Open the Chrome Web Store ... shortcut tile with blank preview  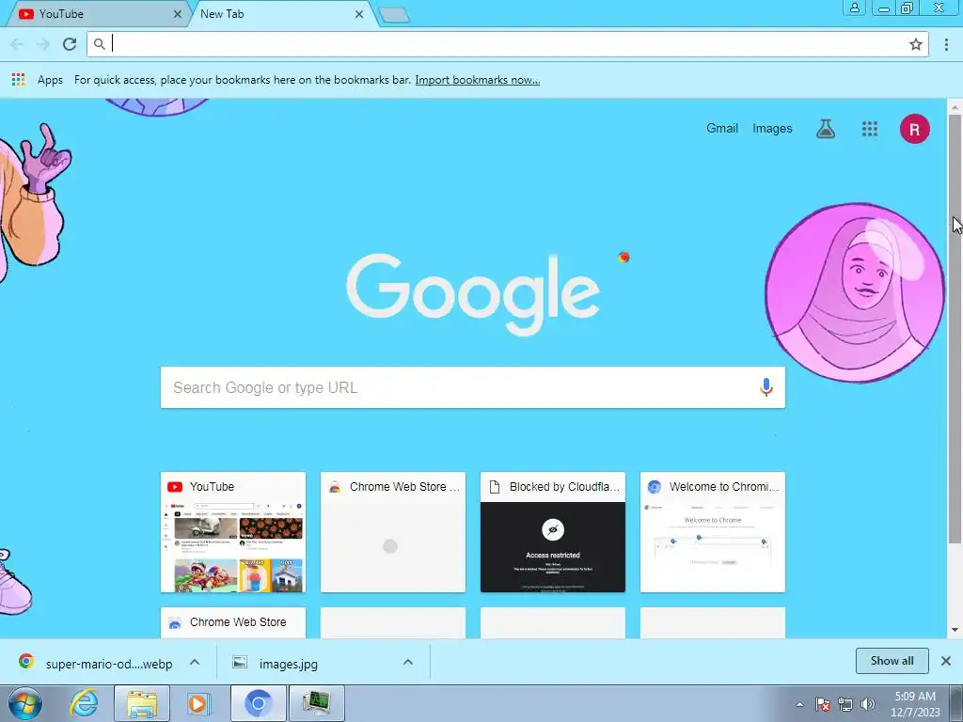tap(393, 532)
